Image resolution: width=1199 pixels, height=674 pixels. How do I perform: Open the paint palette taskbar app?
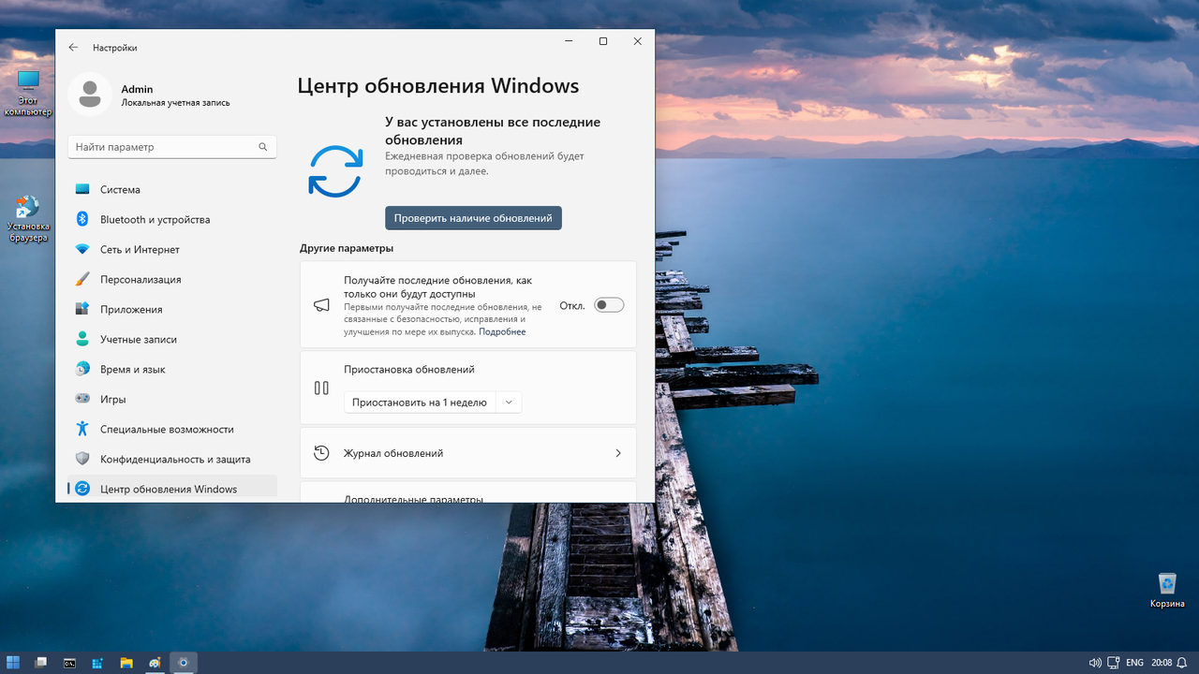(155, 663)
